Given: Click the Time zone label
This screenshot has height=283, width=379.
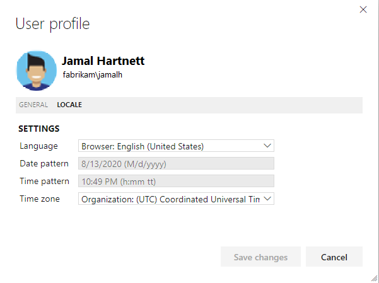Looking at the screenshot, I should point(38,199).
